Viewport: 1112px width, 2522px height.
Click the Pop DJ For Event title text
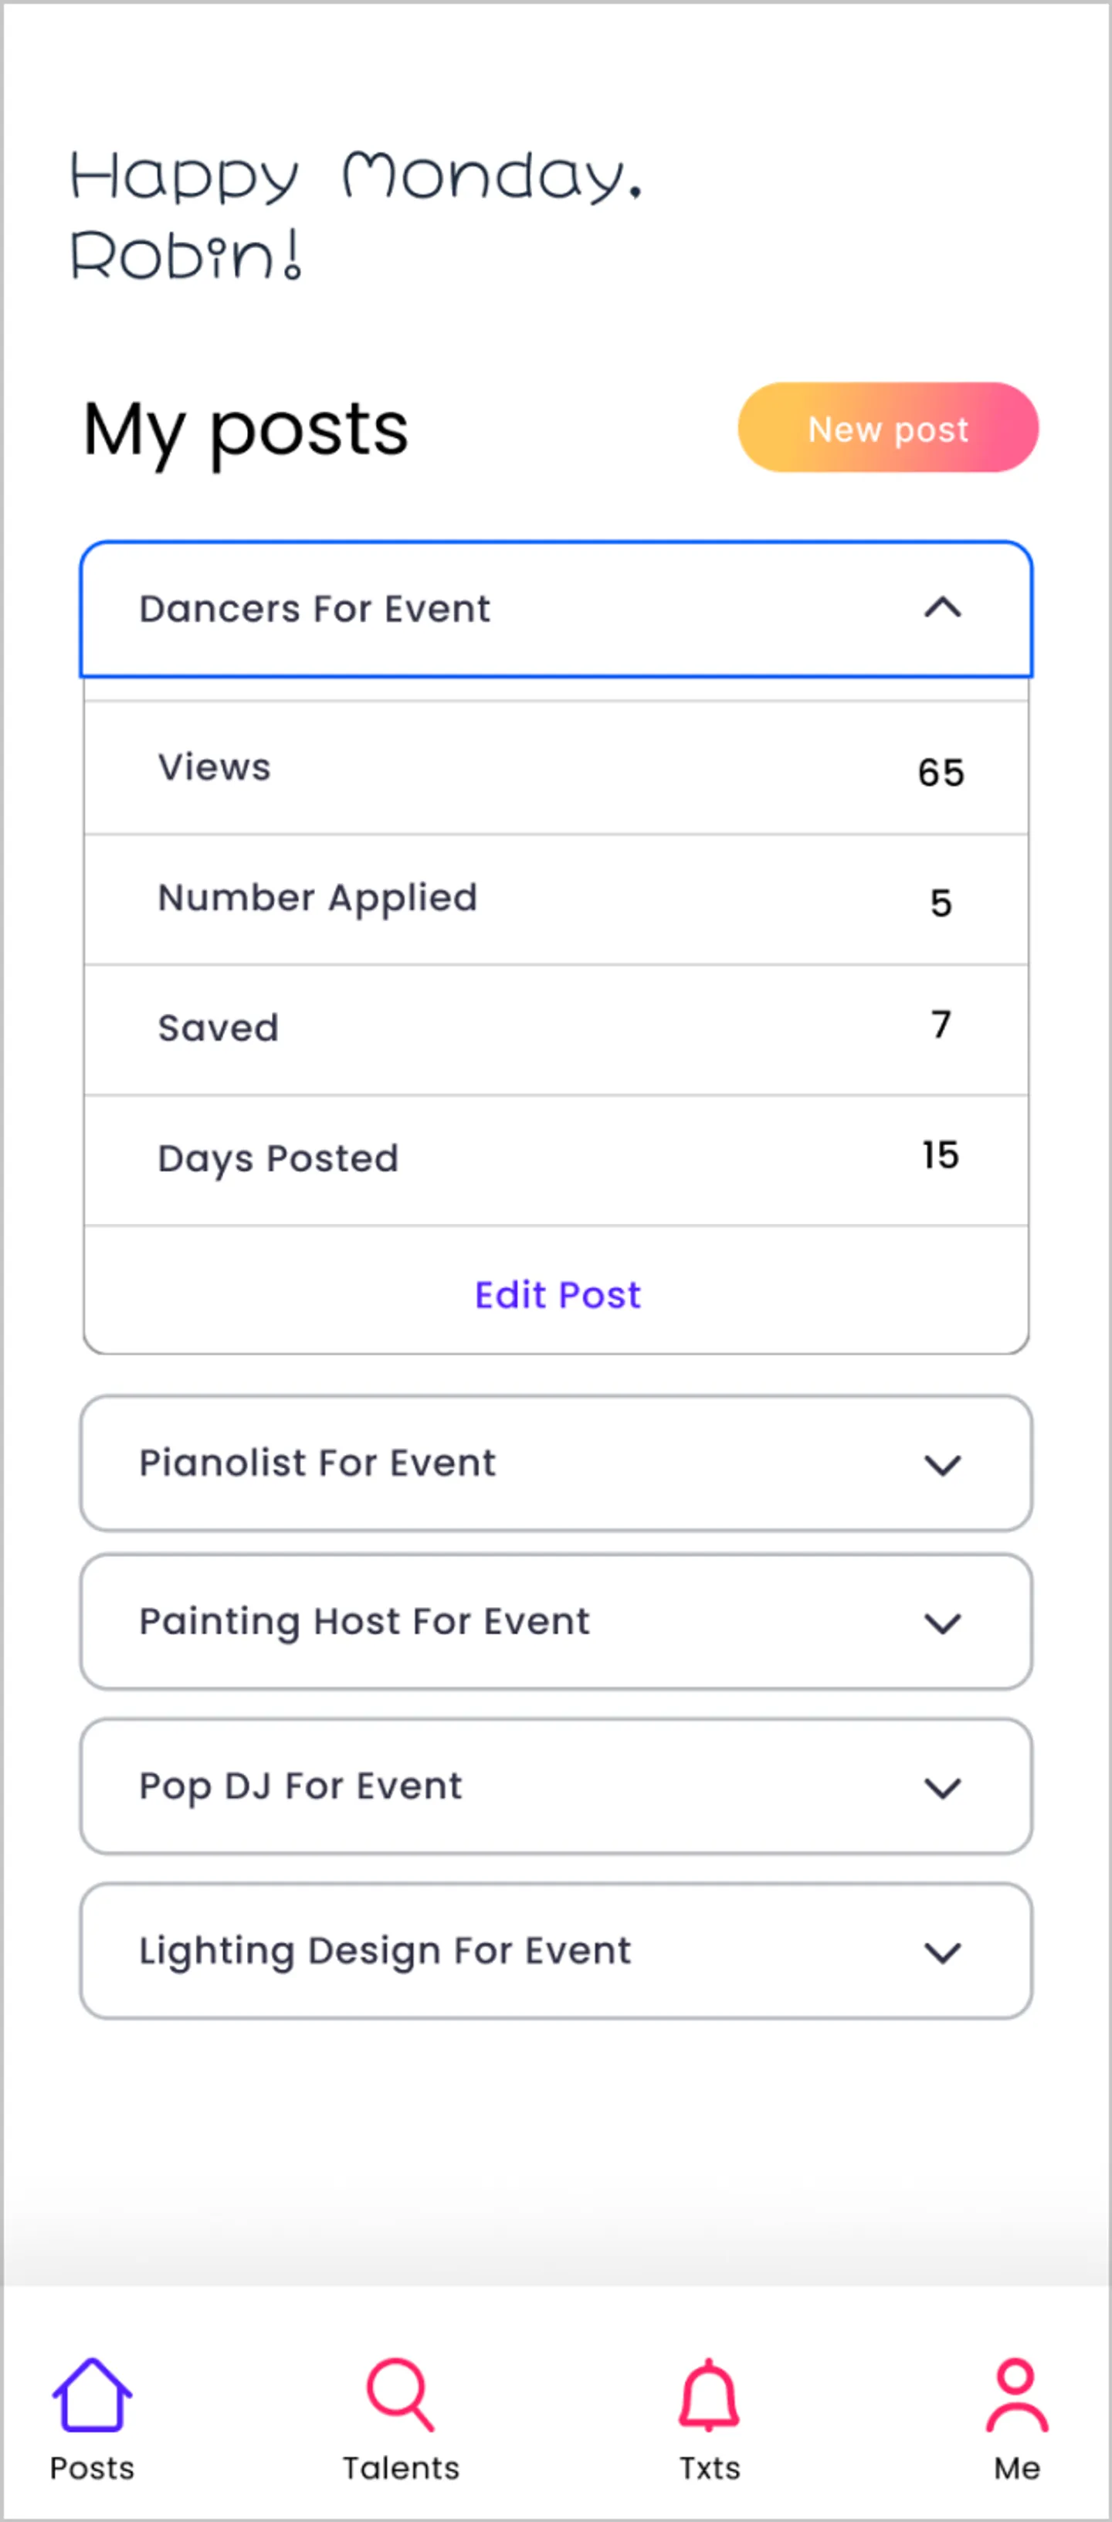pos(300,1786)
